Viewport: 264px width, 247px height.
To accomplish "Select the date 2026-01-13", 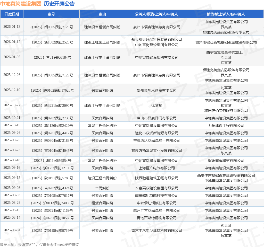I will click(x=12, y=27).
